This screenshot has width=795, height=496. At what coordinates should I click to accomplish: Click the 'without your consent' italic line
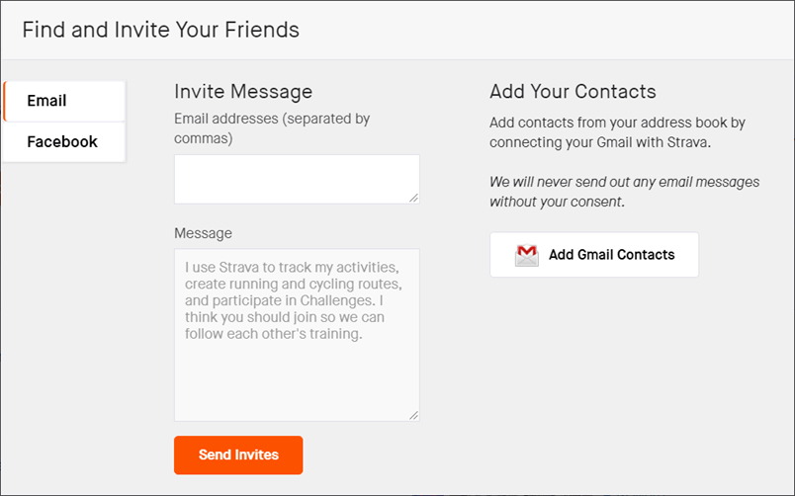pos(558,202)
